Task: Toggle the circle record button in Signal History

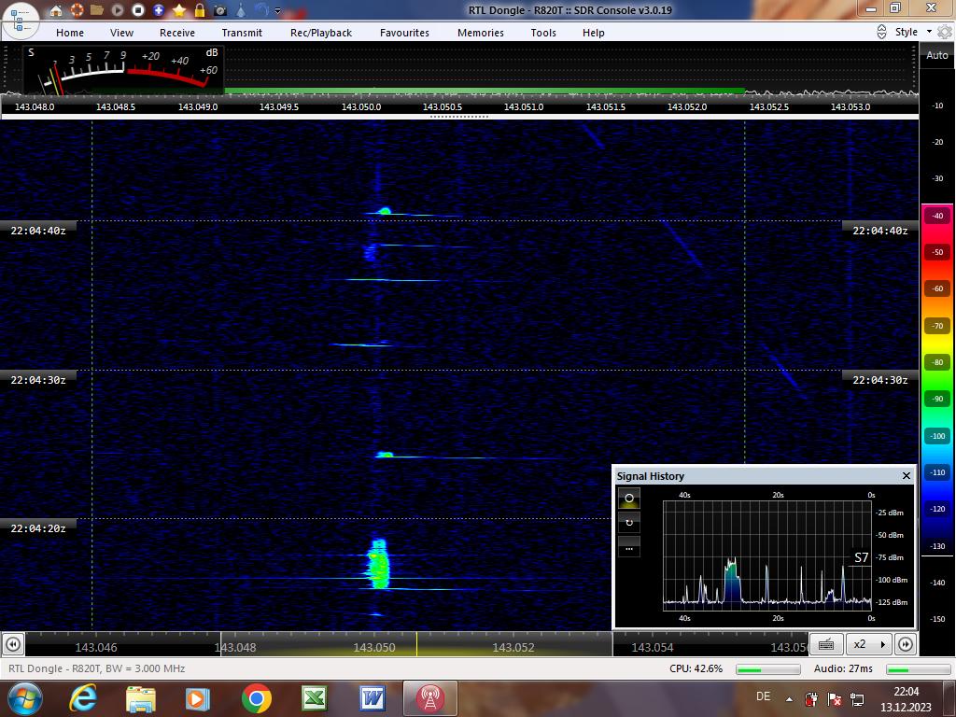Action: pos(629,499)
